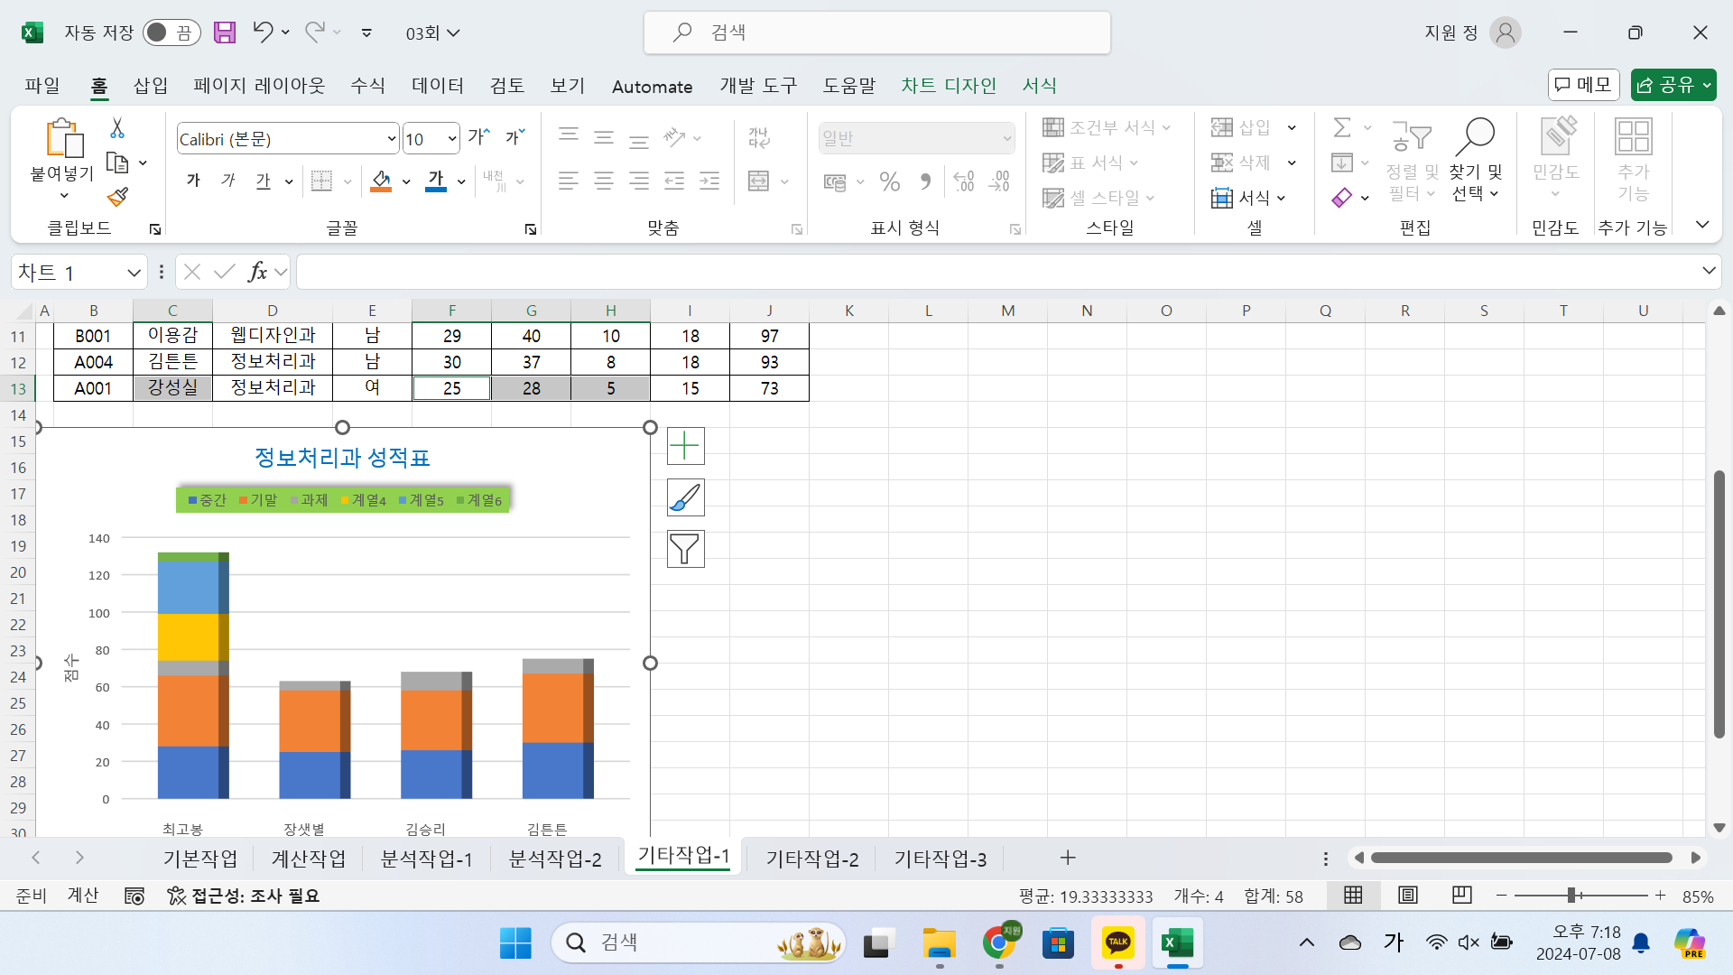Switch to the 기타작업-2 sheet tab
Viewport: 1733px width, 975px height.
point(811,859)
